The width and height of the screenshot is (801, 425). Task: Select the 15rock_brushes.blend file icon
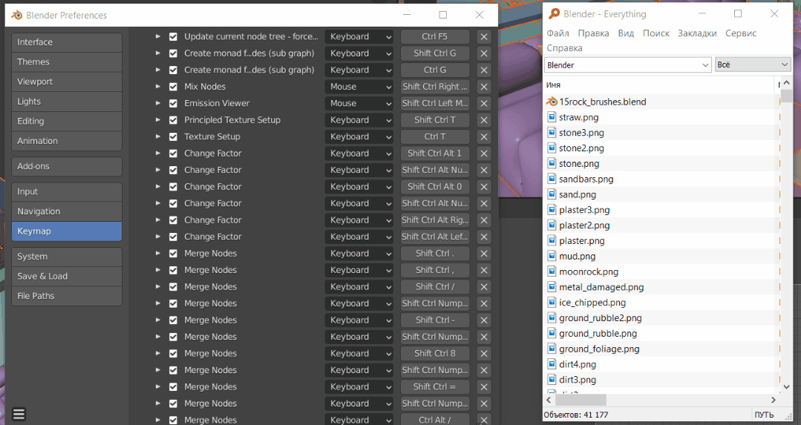pos(552,102)
